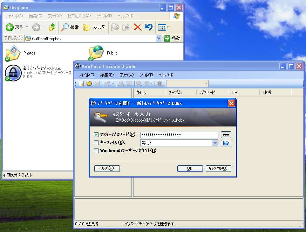Click the ヘルプ button in the dialog

coord(107,168)
